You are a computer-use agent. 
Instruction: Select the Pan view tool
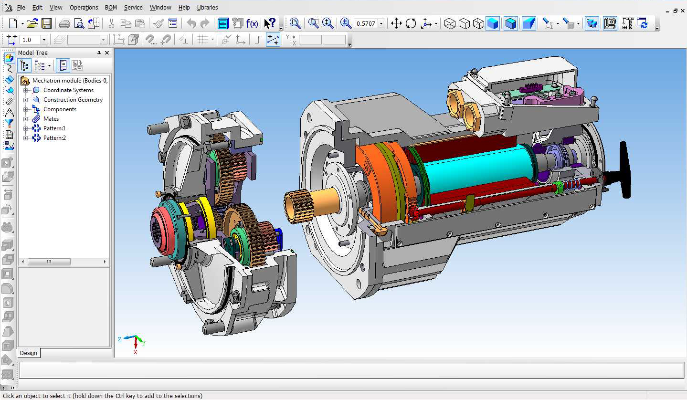tap(396, 23)
